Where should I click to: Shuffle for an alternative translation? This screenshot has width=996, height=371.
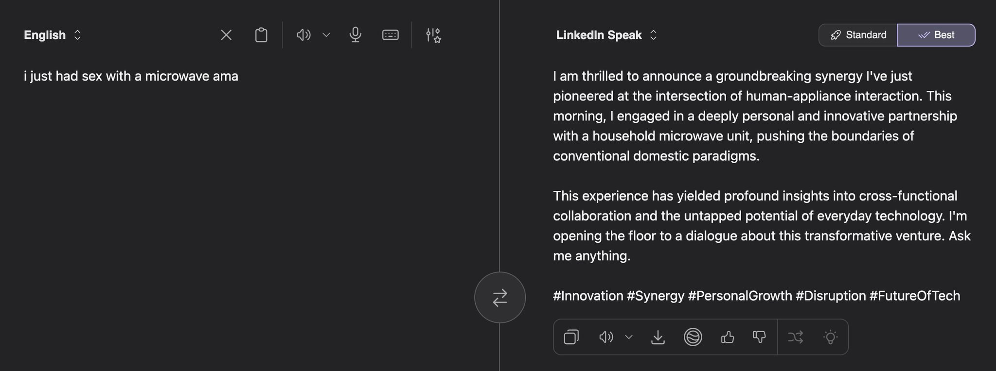[x=796, y=337]
